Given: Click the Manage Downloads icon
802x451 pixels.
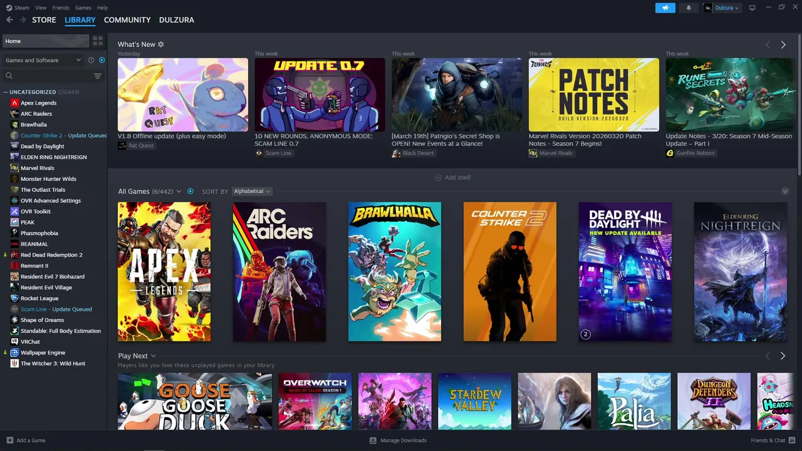Looking at the screenshot, I should (x=373, y=440).
